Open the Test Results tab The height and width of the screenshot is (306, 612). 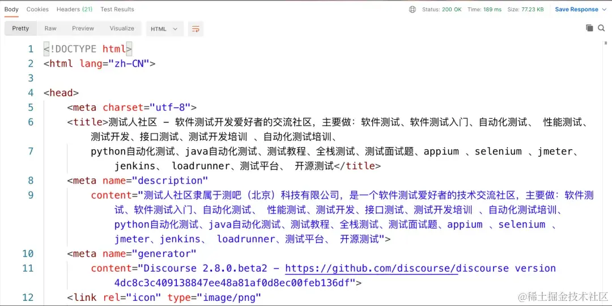[117, 10]
